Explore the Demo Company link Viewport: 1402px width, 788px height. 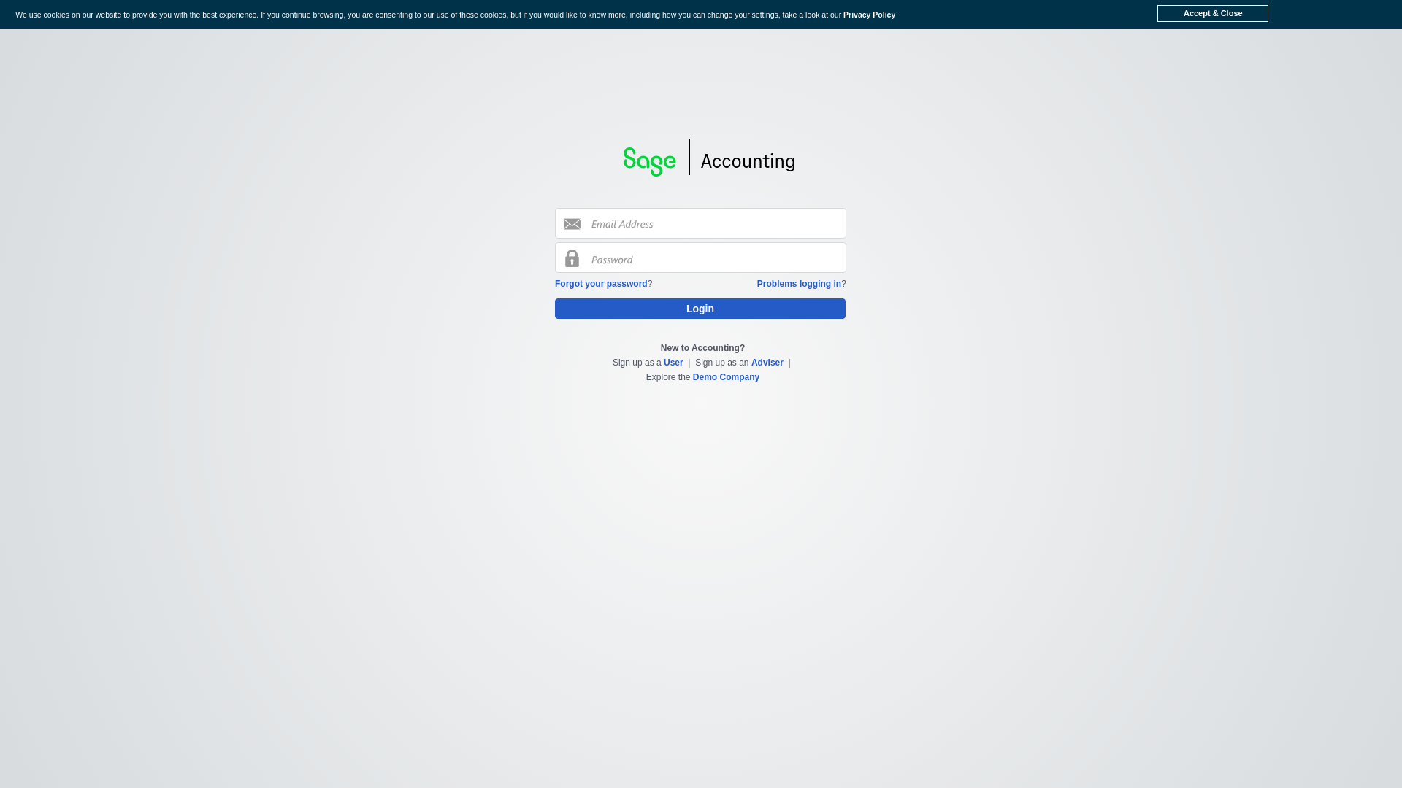pyautogui.click(x=726, y=377)
